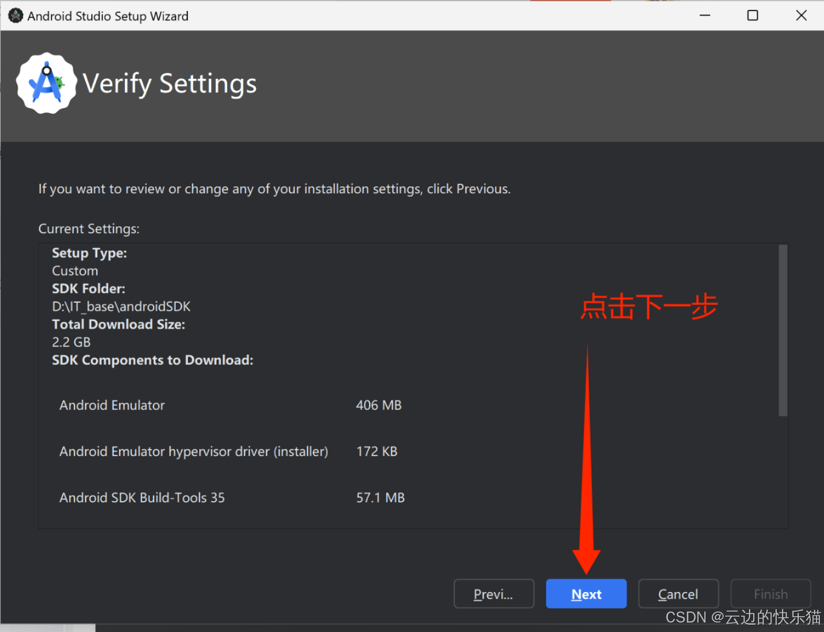The image size is (824, 632).
Task: Minimize the Setup Wizard window
Action: 705,15
